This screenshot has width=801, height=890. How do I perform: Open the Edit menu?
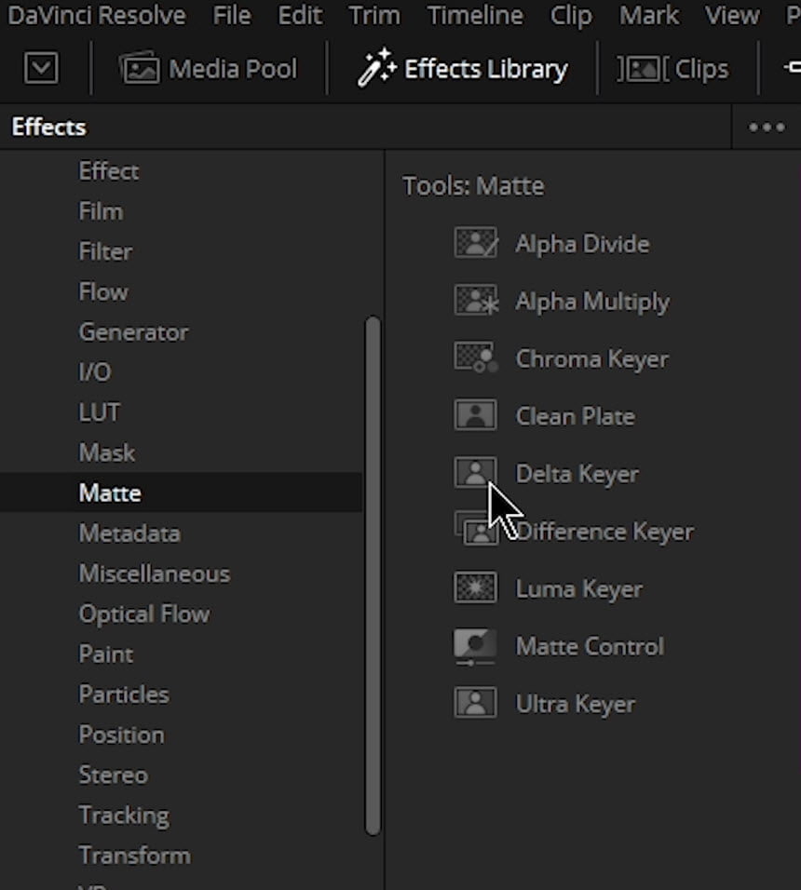pos(300,15)
